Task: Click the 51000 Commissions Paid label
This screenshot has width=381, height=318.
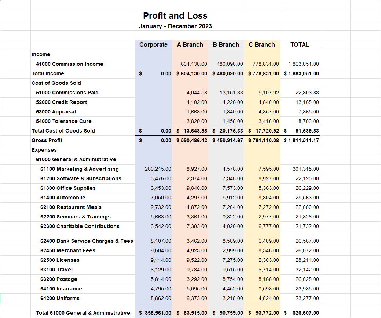Action: [x=67, y=93]
